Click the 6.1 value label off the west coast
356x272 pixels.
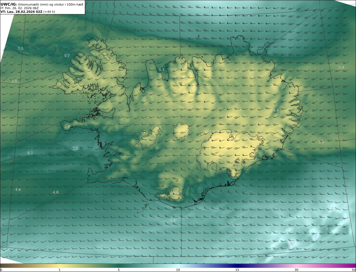(30, 153)
